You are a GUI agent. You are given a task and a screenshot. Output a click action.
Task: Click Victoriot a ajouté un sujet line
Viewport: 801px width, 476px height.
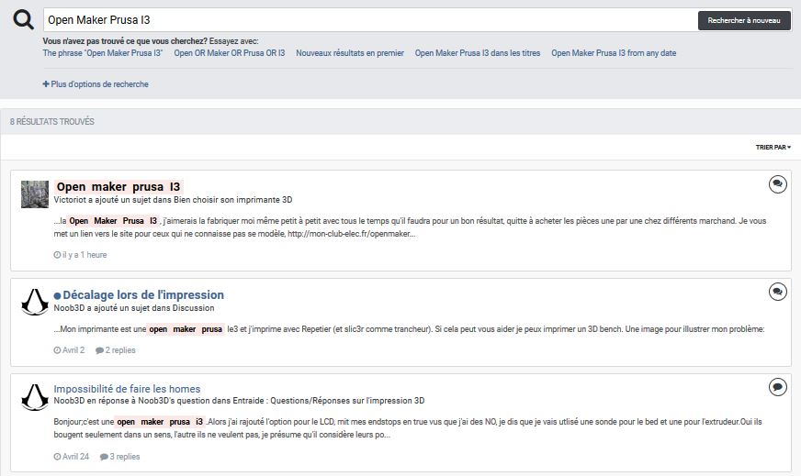click(173, 200)
